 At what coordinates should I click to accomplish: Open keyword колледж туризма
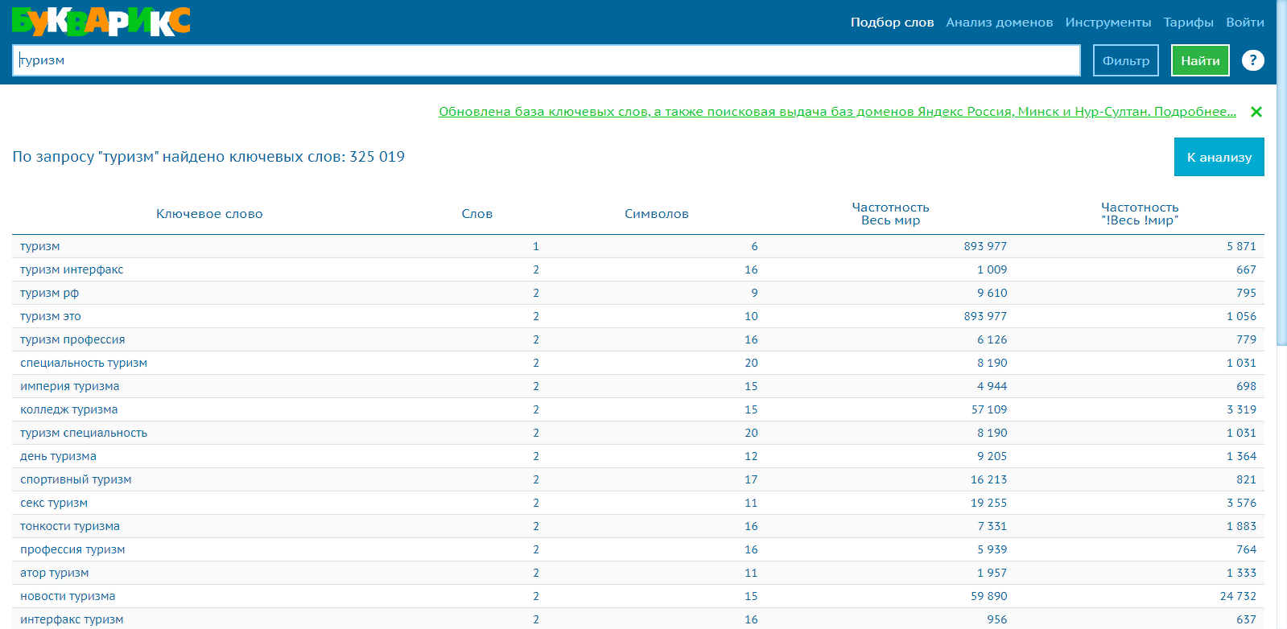pos(69,409)
